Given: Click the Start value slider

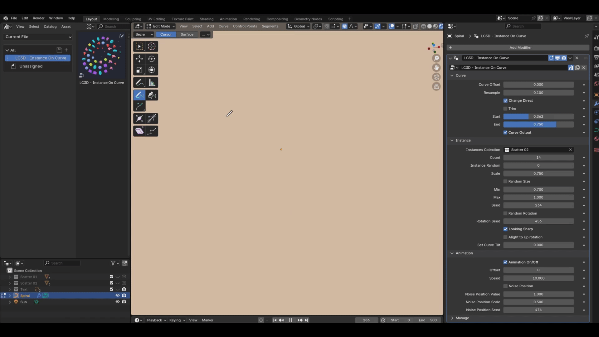Looking at the screenshot, I should pos(538,116).
